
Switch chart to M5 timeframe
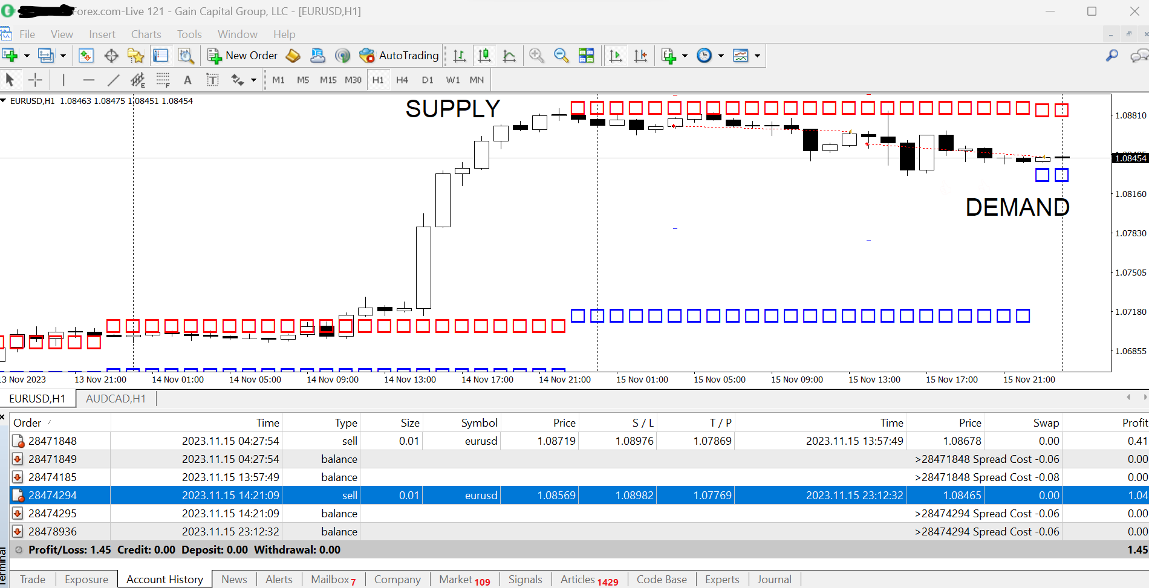tap(303, 80)
